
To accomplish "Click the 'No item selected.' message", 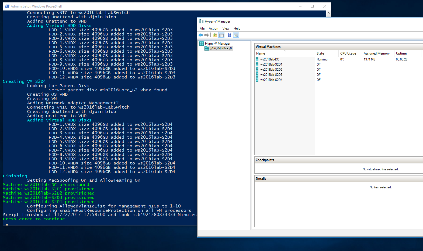I will click(380, 187).
